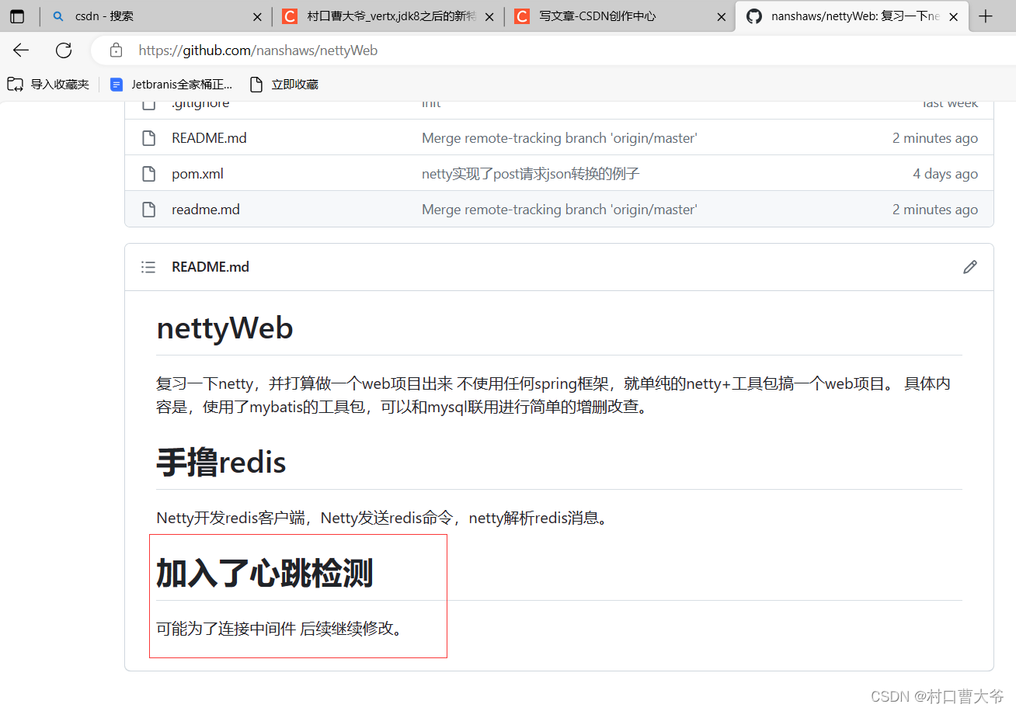
Task: Click the readme.md row file icon
Action: 148,210
